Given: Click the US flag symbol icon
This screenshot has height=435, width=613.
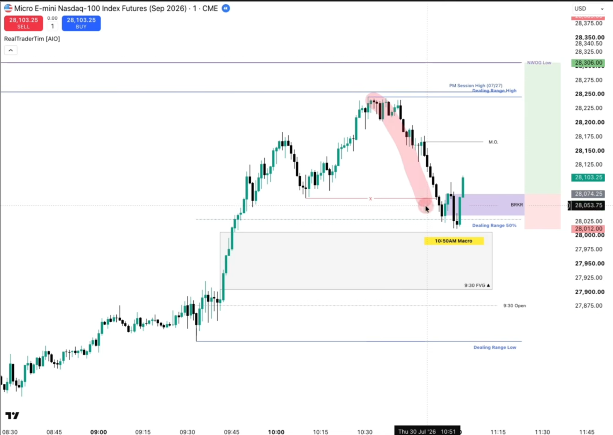Looking at the screenshot, I should point(8,8).
